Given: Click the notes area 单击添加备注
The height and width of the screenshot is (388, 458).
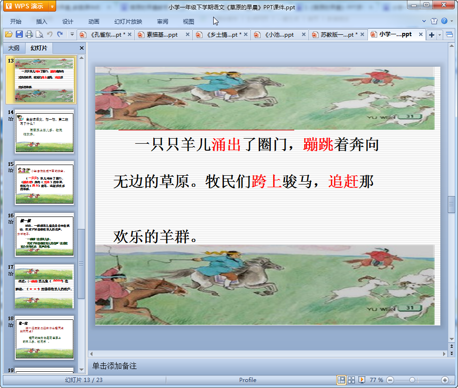Looking at the screenshot, I should point(114,366).
